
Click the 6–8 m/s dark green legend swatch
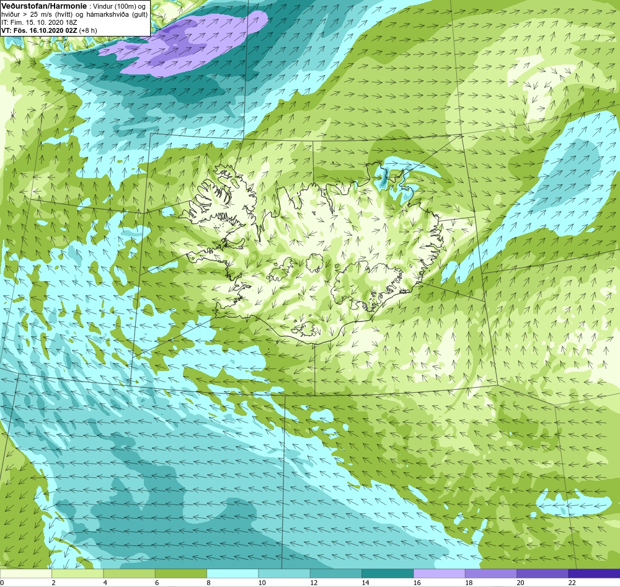[180, 573]
